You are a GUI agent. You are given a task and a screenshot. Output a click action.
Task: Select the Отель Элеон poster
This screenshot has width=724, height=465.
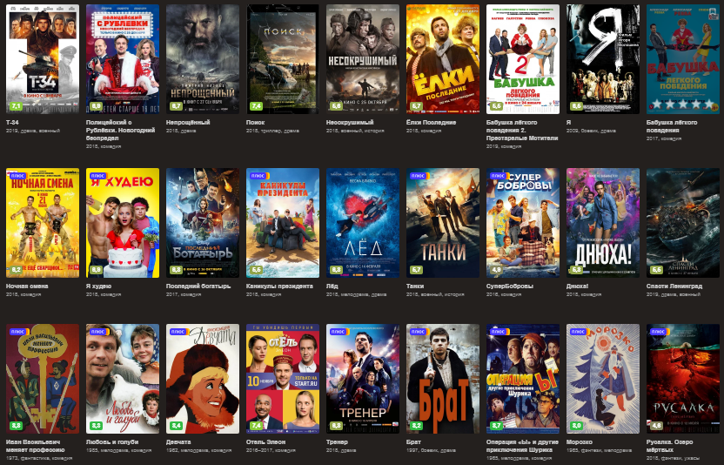283,379
